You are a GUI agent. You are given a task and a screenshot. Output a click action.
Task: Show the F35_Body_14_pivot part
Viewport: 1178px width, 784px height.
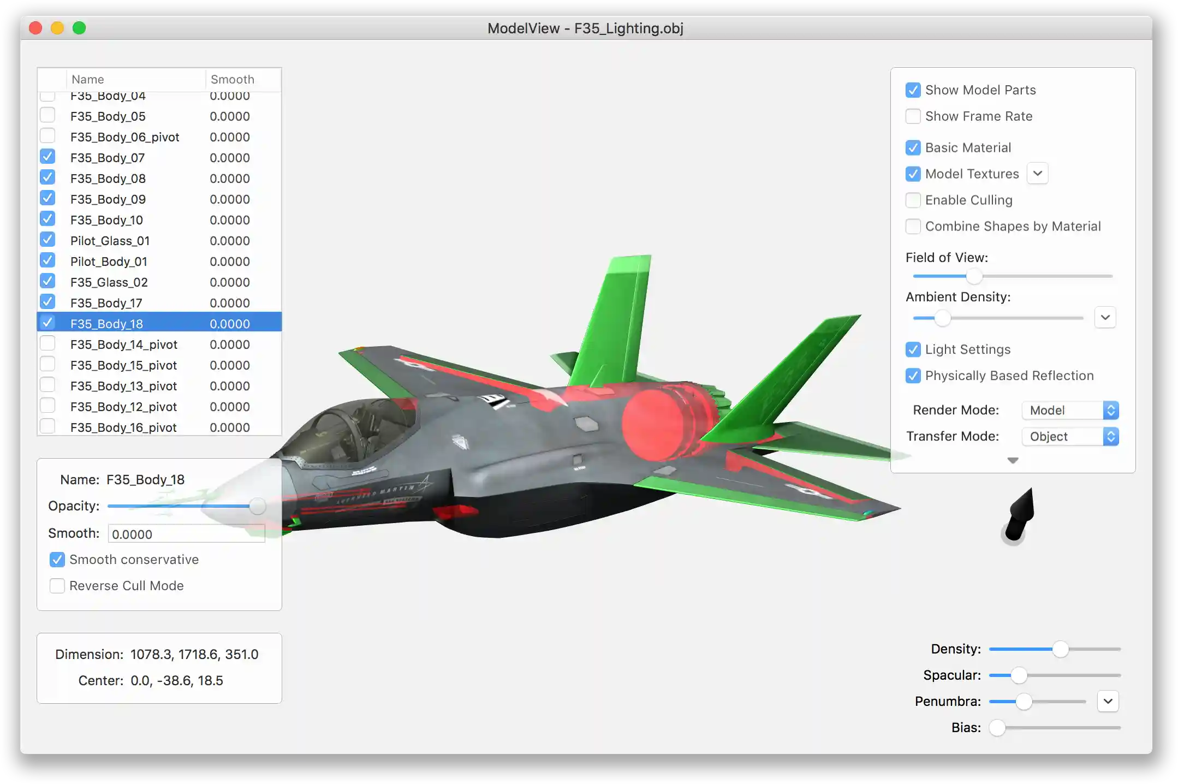pos(47,344)
